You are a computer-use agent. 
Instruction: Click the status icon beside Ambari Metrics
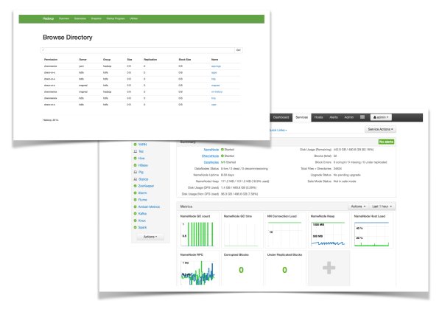click(135, 206)
